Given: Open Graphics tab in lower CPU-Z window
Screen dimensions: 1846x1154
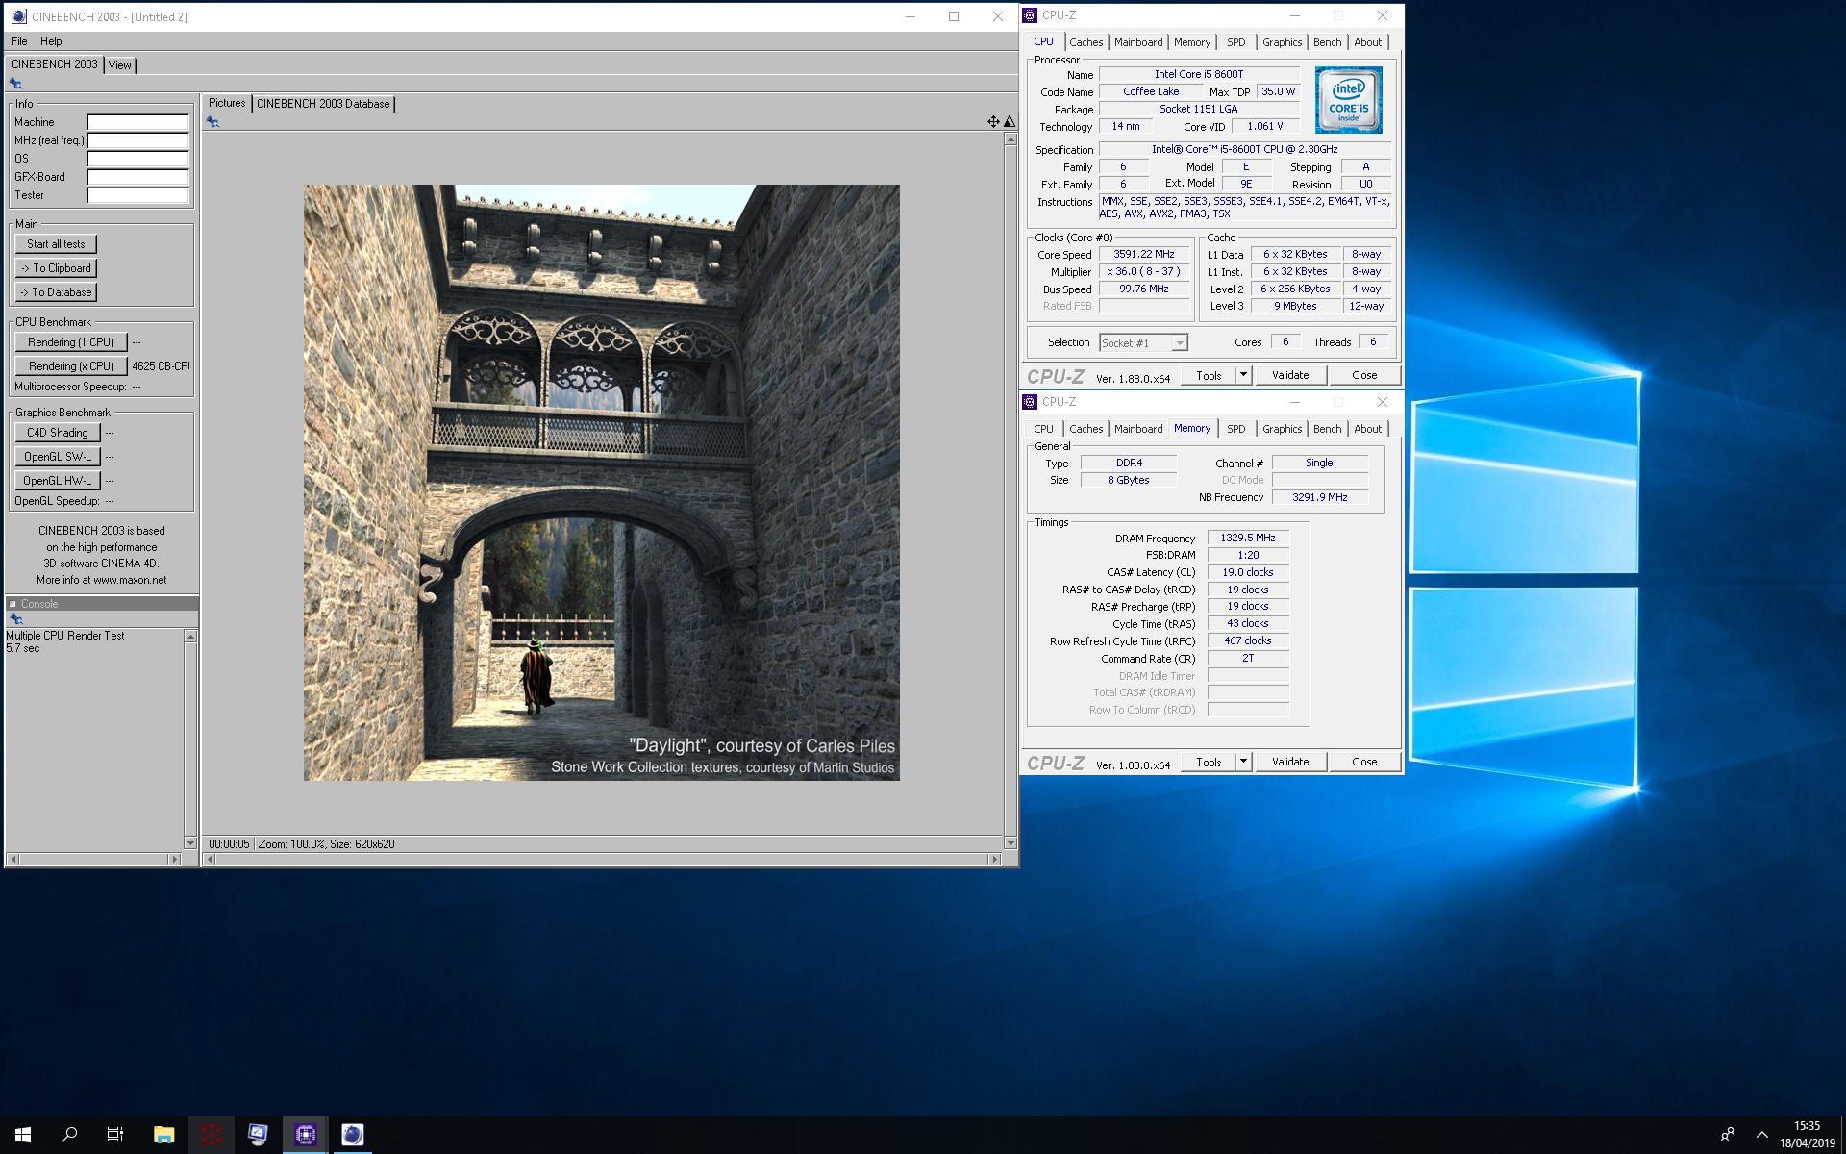Looking at the screenshot, I should tap(1283, 429).
